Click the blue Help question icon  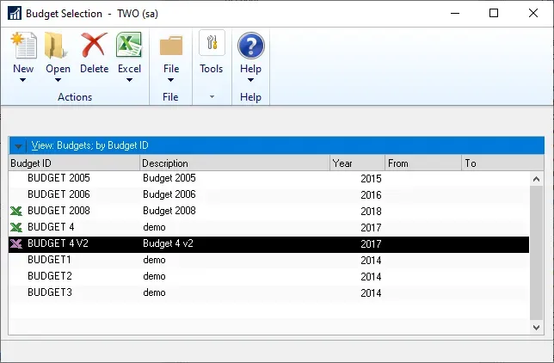point(250,46)
